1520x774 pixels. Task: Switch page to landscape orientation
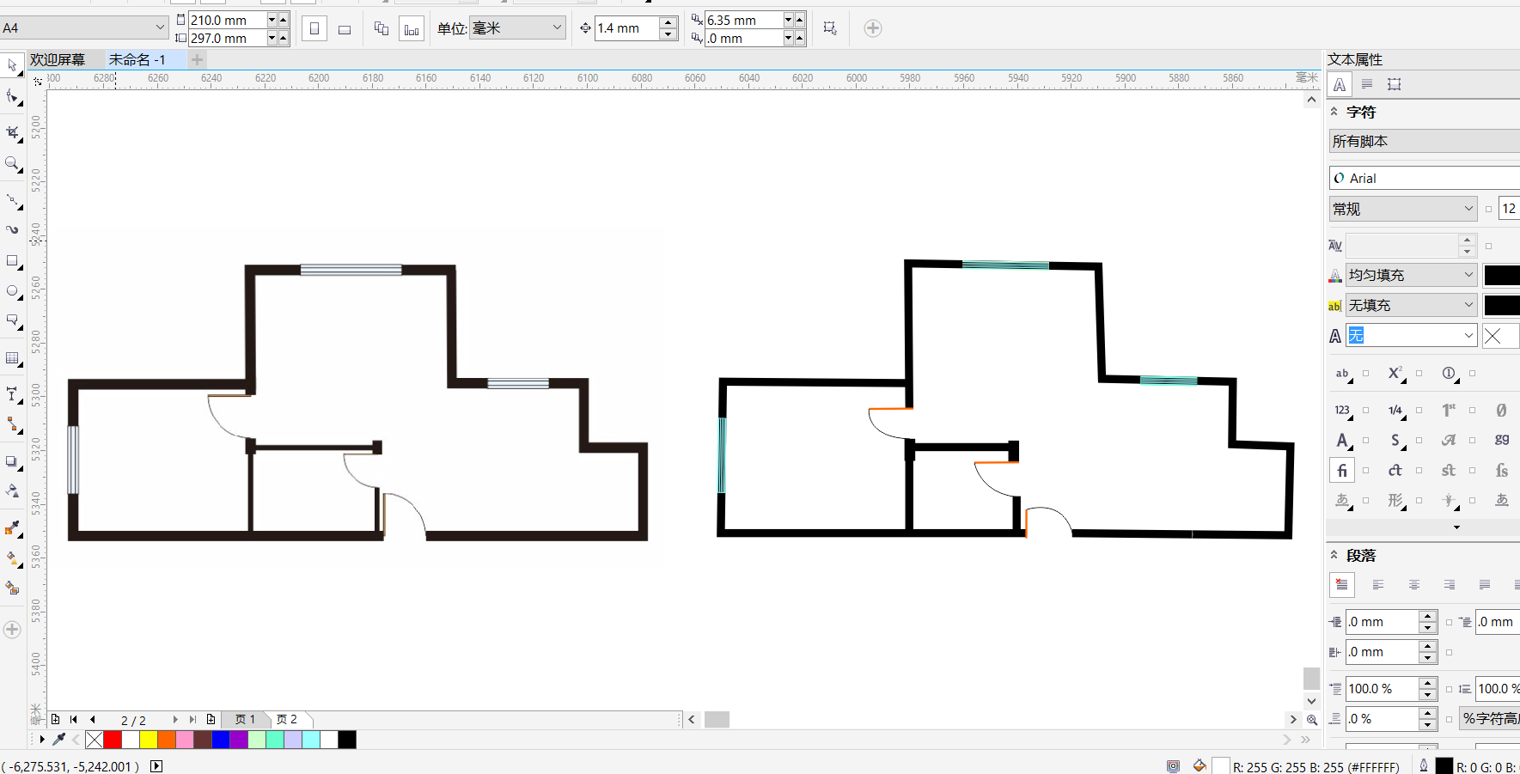pyautogui.click(x=345, y=29)
